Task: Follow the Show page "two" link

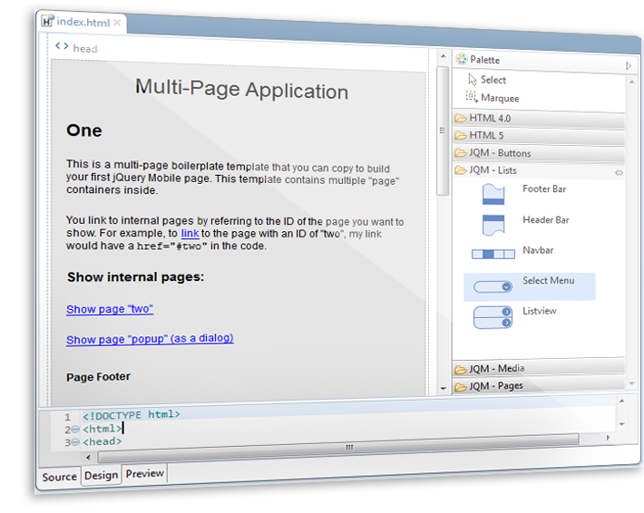Action: (x=110, y=309)
